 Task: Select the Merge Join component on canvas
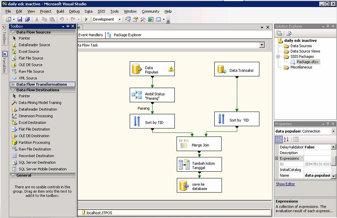click(x=199, y=145)
